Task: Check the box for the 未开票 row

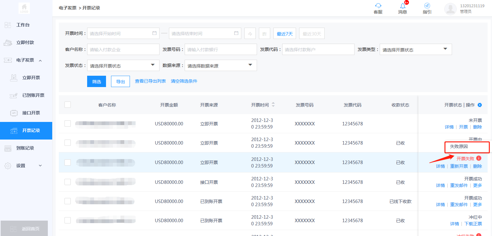Action: [x=68, y=123]
